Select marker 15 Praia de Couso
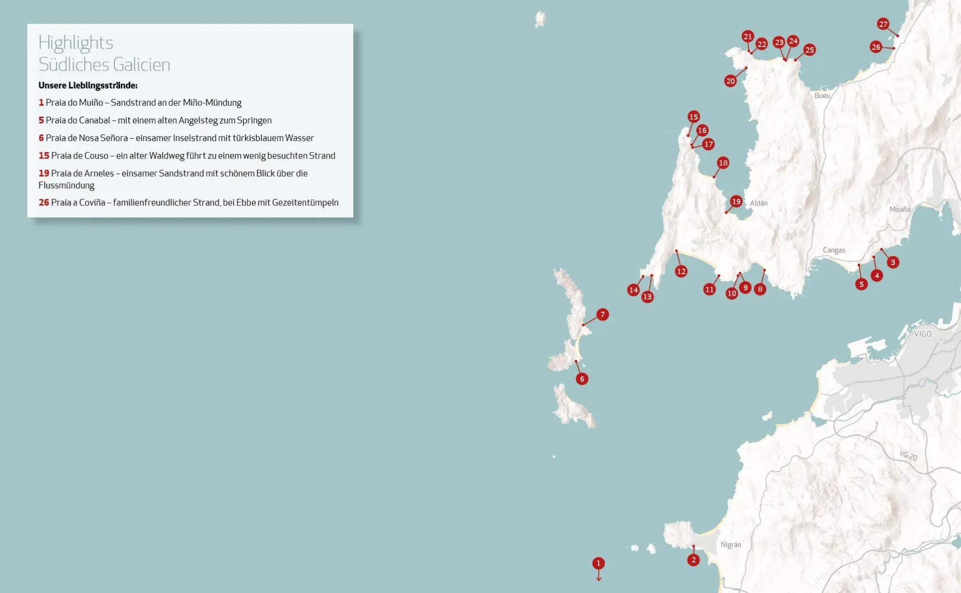Screen dimensions: 961x593 tap(693, 117)
